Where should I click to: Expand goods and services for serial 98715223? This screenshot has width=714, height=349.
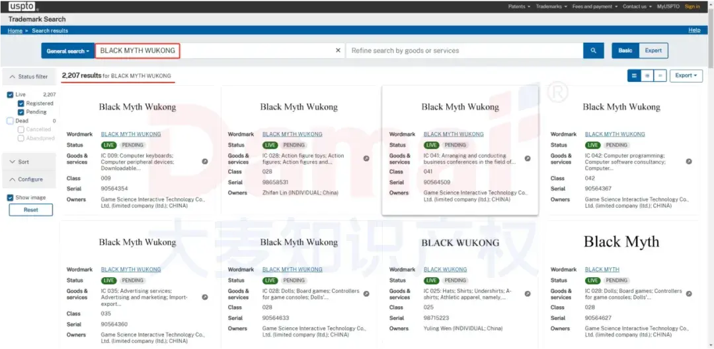coord(528,294)
